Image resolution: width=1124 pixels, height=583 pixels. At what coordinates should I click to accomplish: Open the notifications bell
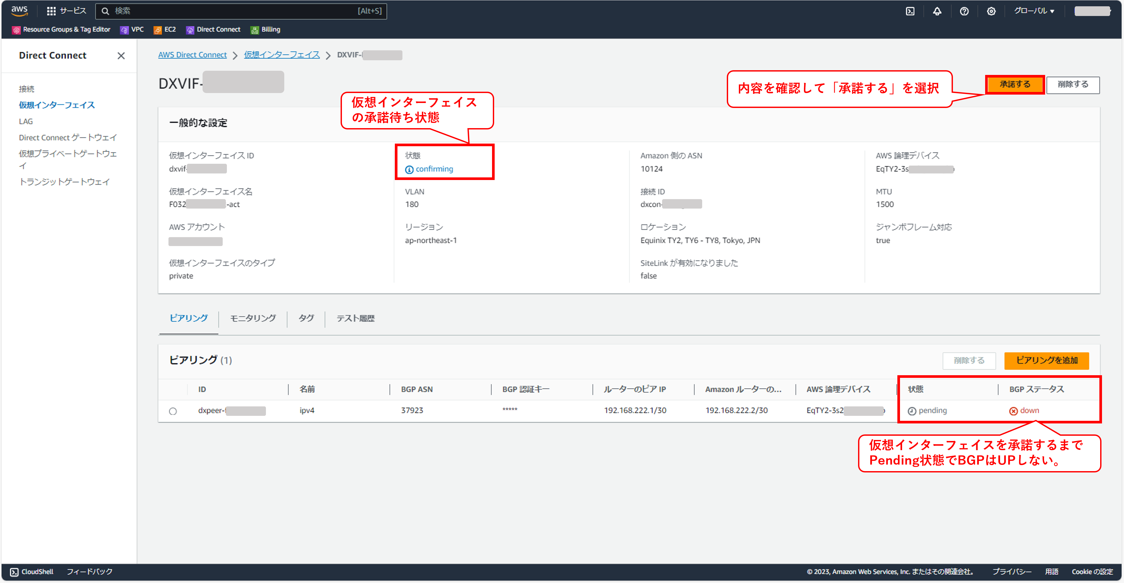click(x=937, y=11)
